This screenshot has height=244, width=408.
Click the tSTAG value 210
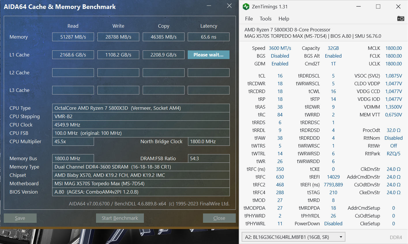pyautogui.click(x=333, y=192)
